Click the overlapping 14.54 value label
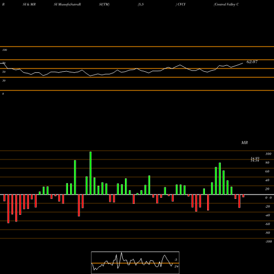Screen dimensions: 274x274 click(255, 161)
